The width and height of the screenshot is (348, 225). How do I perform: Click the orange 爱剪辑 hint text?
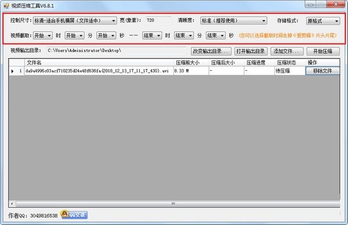coord(288,35)
